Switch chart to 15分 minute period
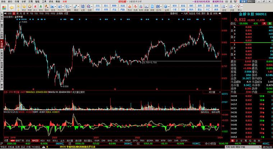This screenshot has height=149, width=273. point(41,13)
